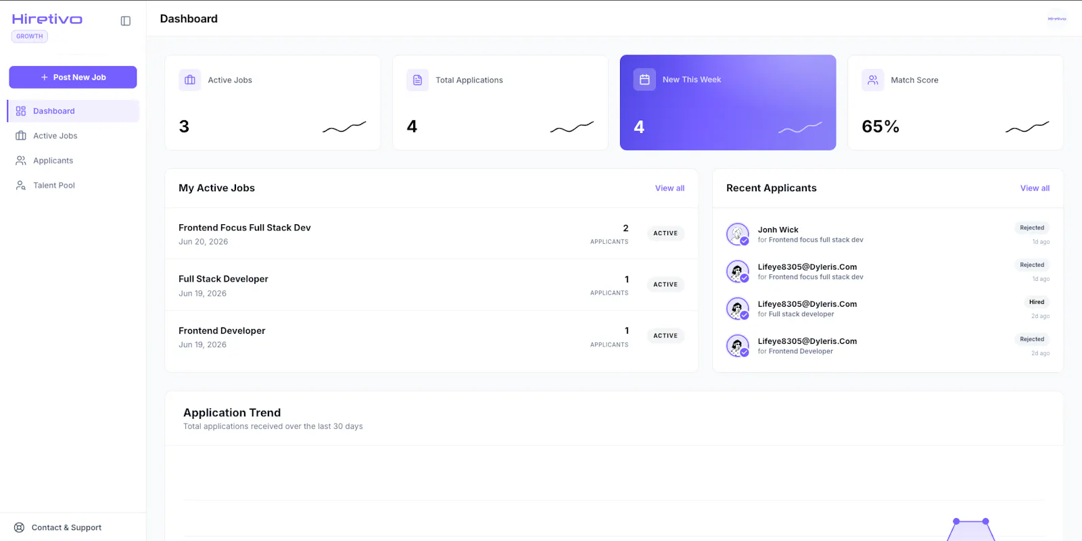
Task: Click the Rejected badge for the Frontend Developer applicant
Action: pyautogui.click(x=1032, y=339)
